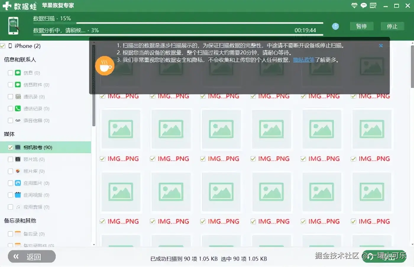The image size is (414, 267).
Task: Close the scan tips notice with X
Action: point(381,46)
